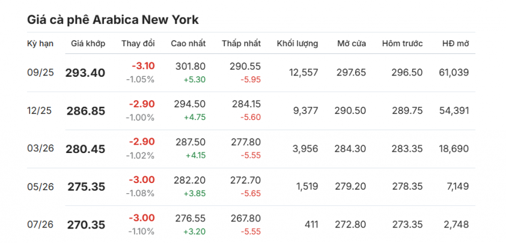Click the Hôm trước column header
This screenshot has width=506, height=243.
(x=403, y=44)
